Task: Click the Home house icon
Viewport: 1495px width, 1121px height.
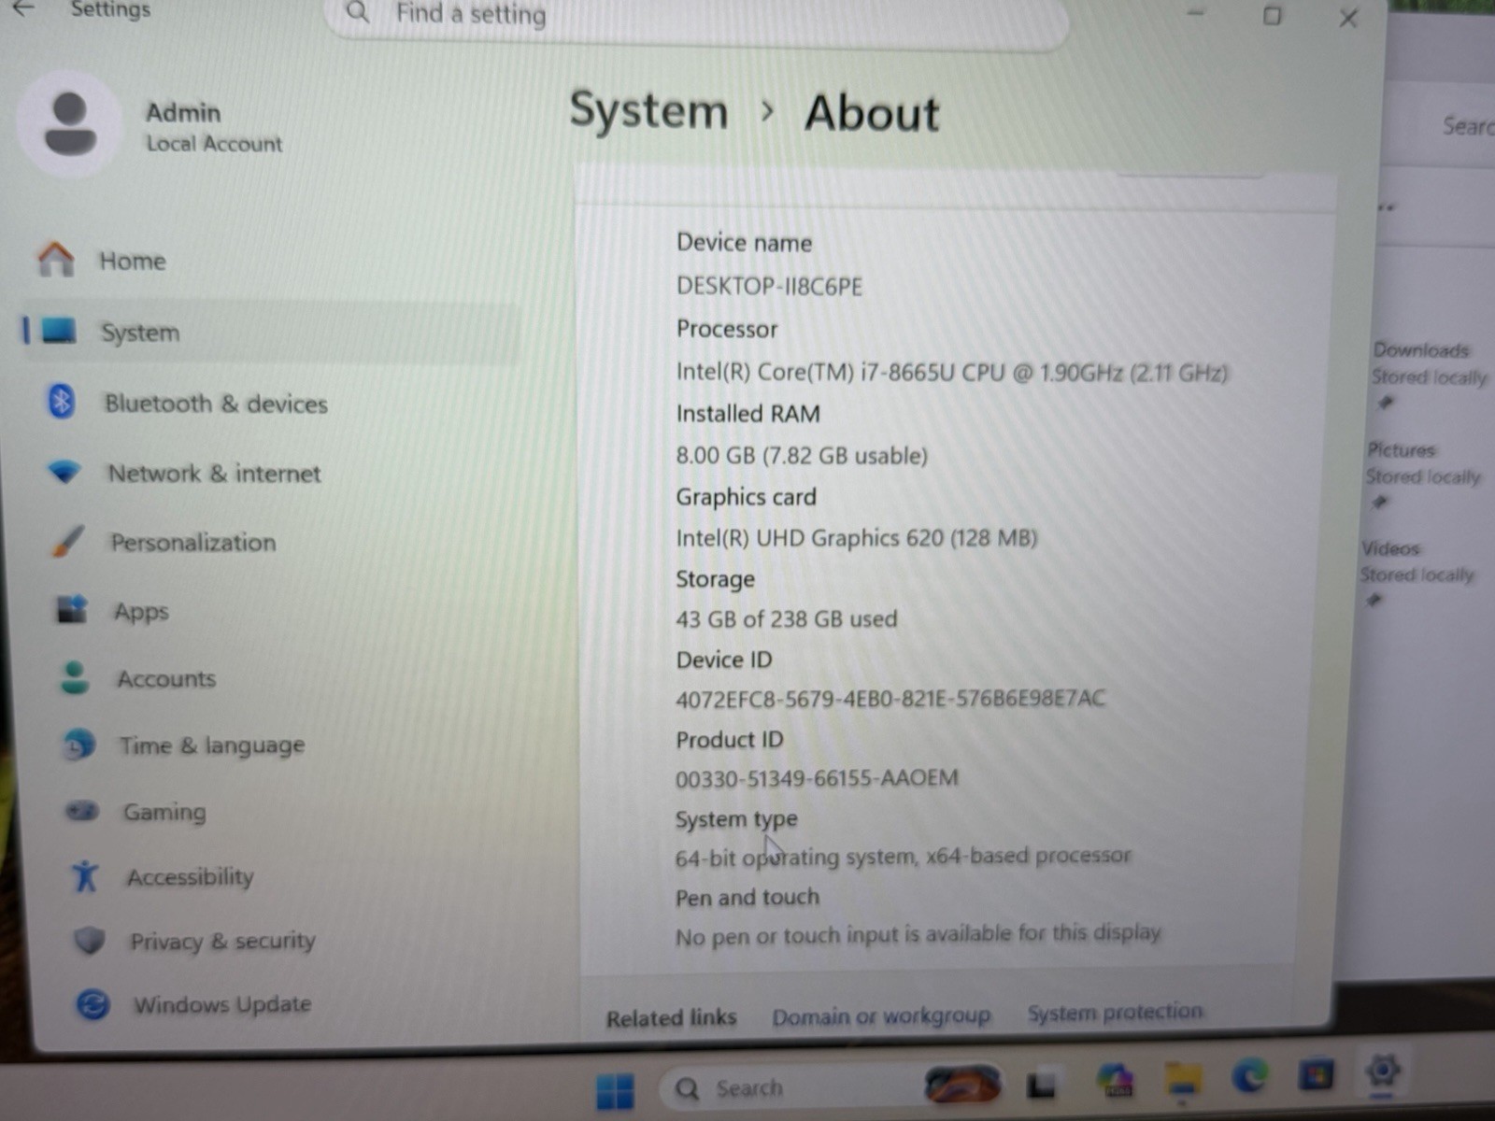Action: pyautogui.click(x=55, y=259)
